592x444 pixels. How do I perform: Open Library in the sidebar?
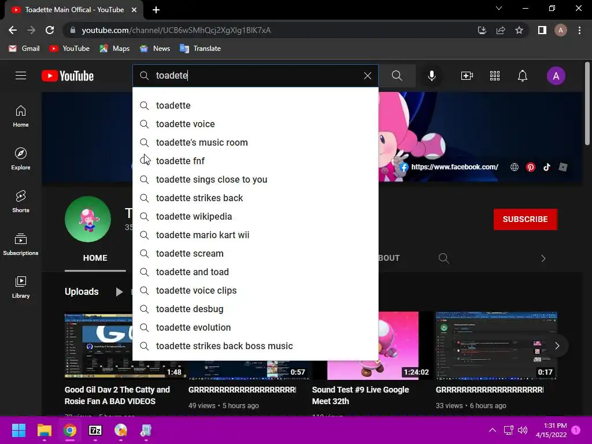tap(21, 287)
